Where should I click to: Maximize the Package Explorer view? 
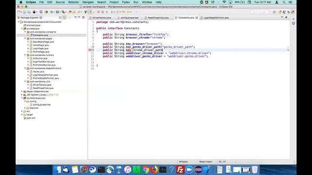coord(83,17)
